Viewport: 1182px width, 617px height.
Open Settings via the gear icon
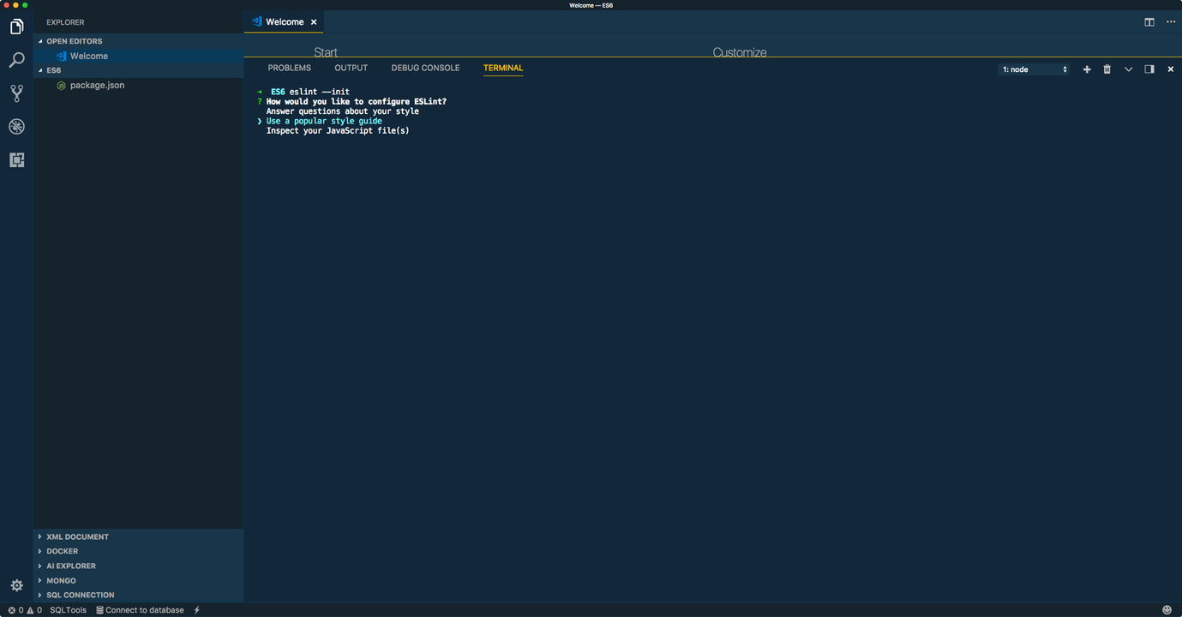16,584
